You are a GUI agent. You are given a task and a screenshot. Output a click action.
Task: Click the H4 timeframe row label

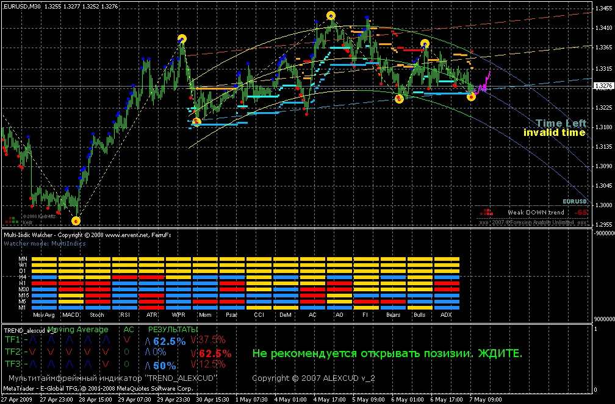coord(22,277)
